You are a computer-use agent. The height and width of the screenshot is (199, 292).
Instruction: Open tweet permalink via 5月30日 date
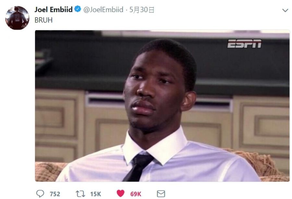142,10
